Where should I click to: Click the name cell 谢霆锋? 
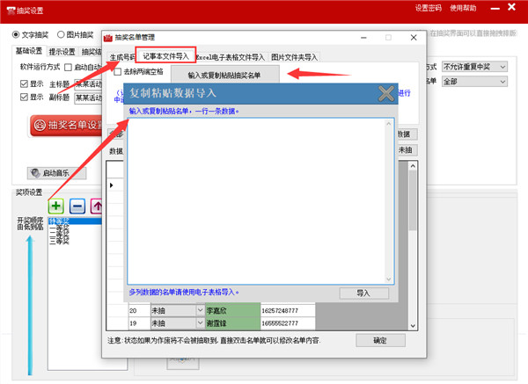point(232,323)
